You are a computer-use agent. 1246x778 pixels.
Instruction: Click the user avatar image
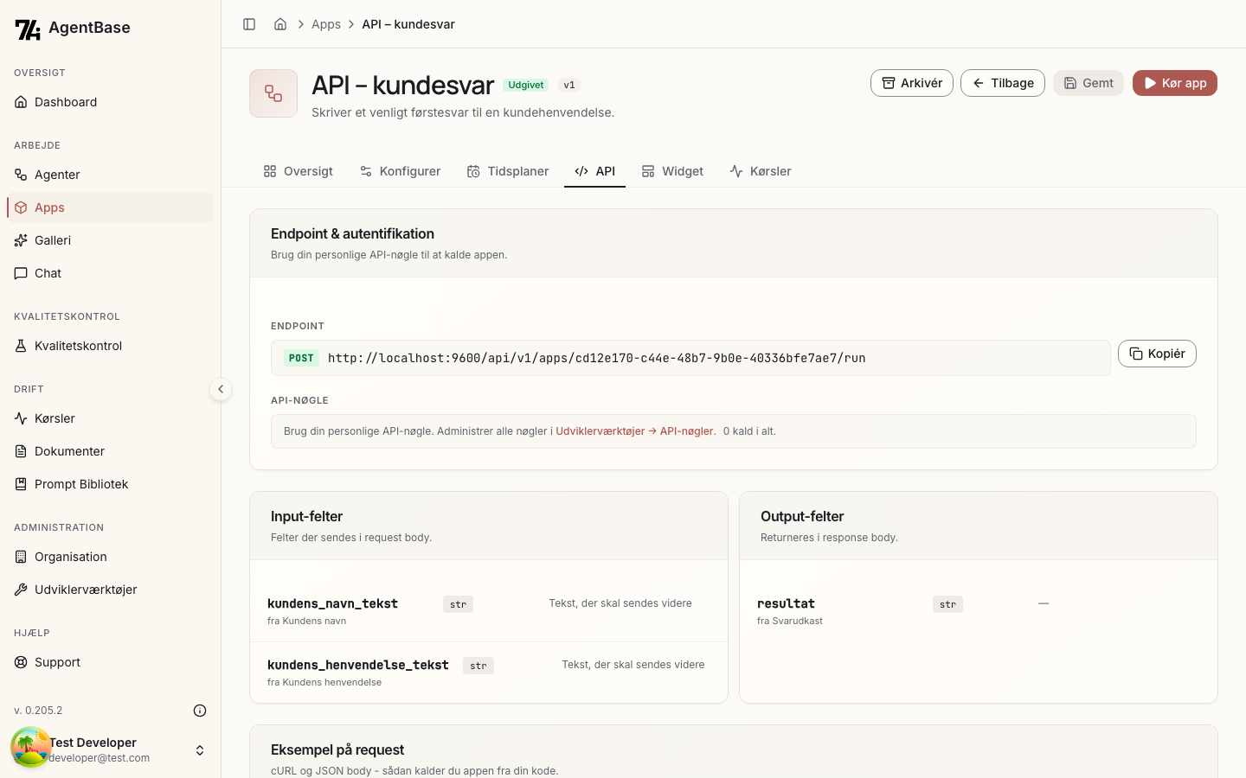30,748
